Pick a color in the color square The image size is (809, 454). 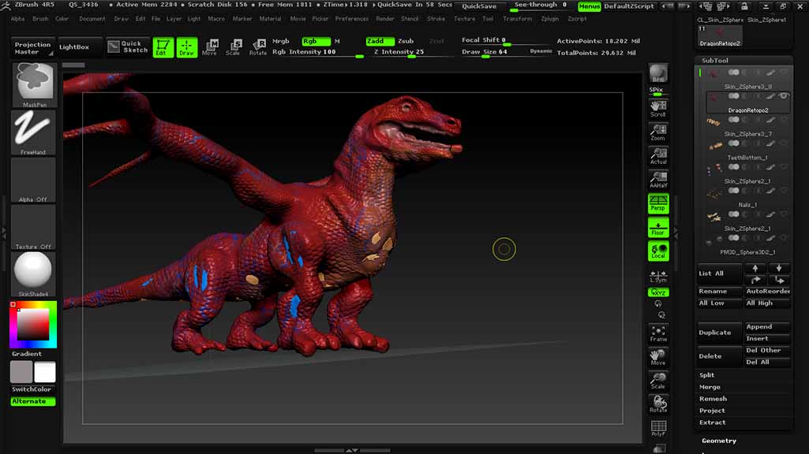pyautogui.click(x=33, y=325)
